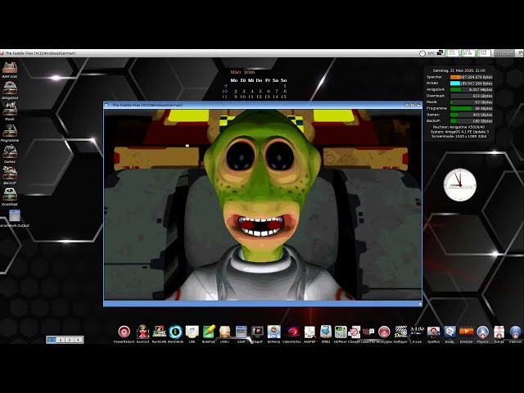
Task: Click the Speicher memory usage bar
Action: [x=471, y=77]
